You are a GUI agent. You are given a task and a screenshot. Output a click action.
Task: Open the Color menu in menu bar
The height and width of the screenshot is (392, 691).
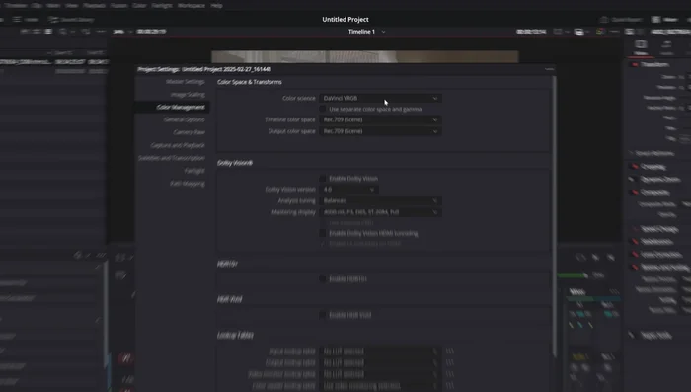click(x=139, y=6)
